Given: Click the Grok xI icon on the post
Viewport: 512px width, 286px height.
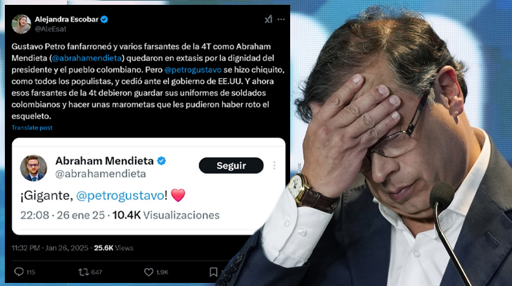Looking at the screenshot, I should coord(268,19).
